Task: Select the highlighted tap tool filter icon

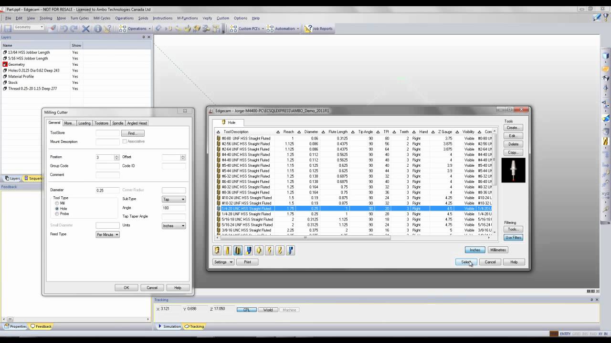Action: click(238, 250)
